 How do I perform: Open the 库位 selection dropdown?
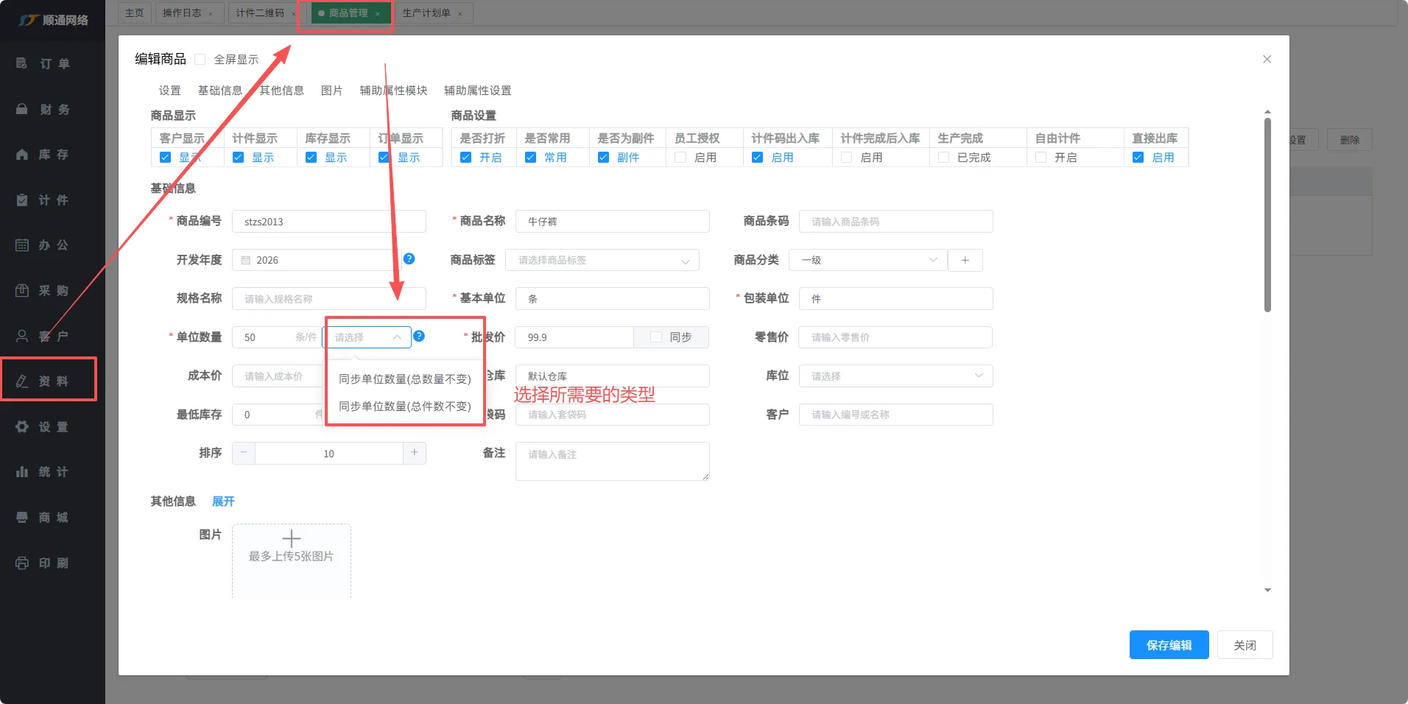895,376
